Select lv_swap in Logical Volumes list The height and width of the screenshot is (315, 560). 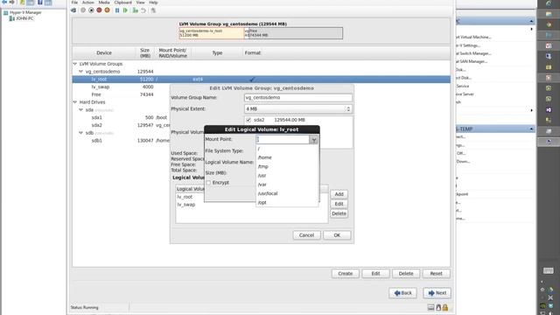(x=186, y=205)
